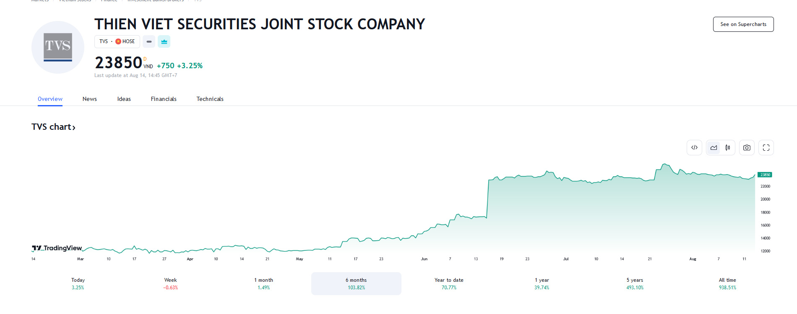Click the See on Supercharts button

pos(743,24)
